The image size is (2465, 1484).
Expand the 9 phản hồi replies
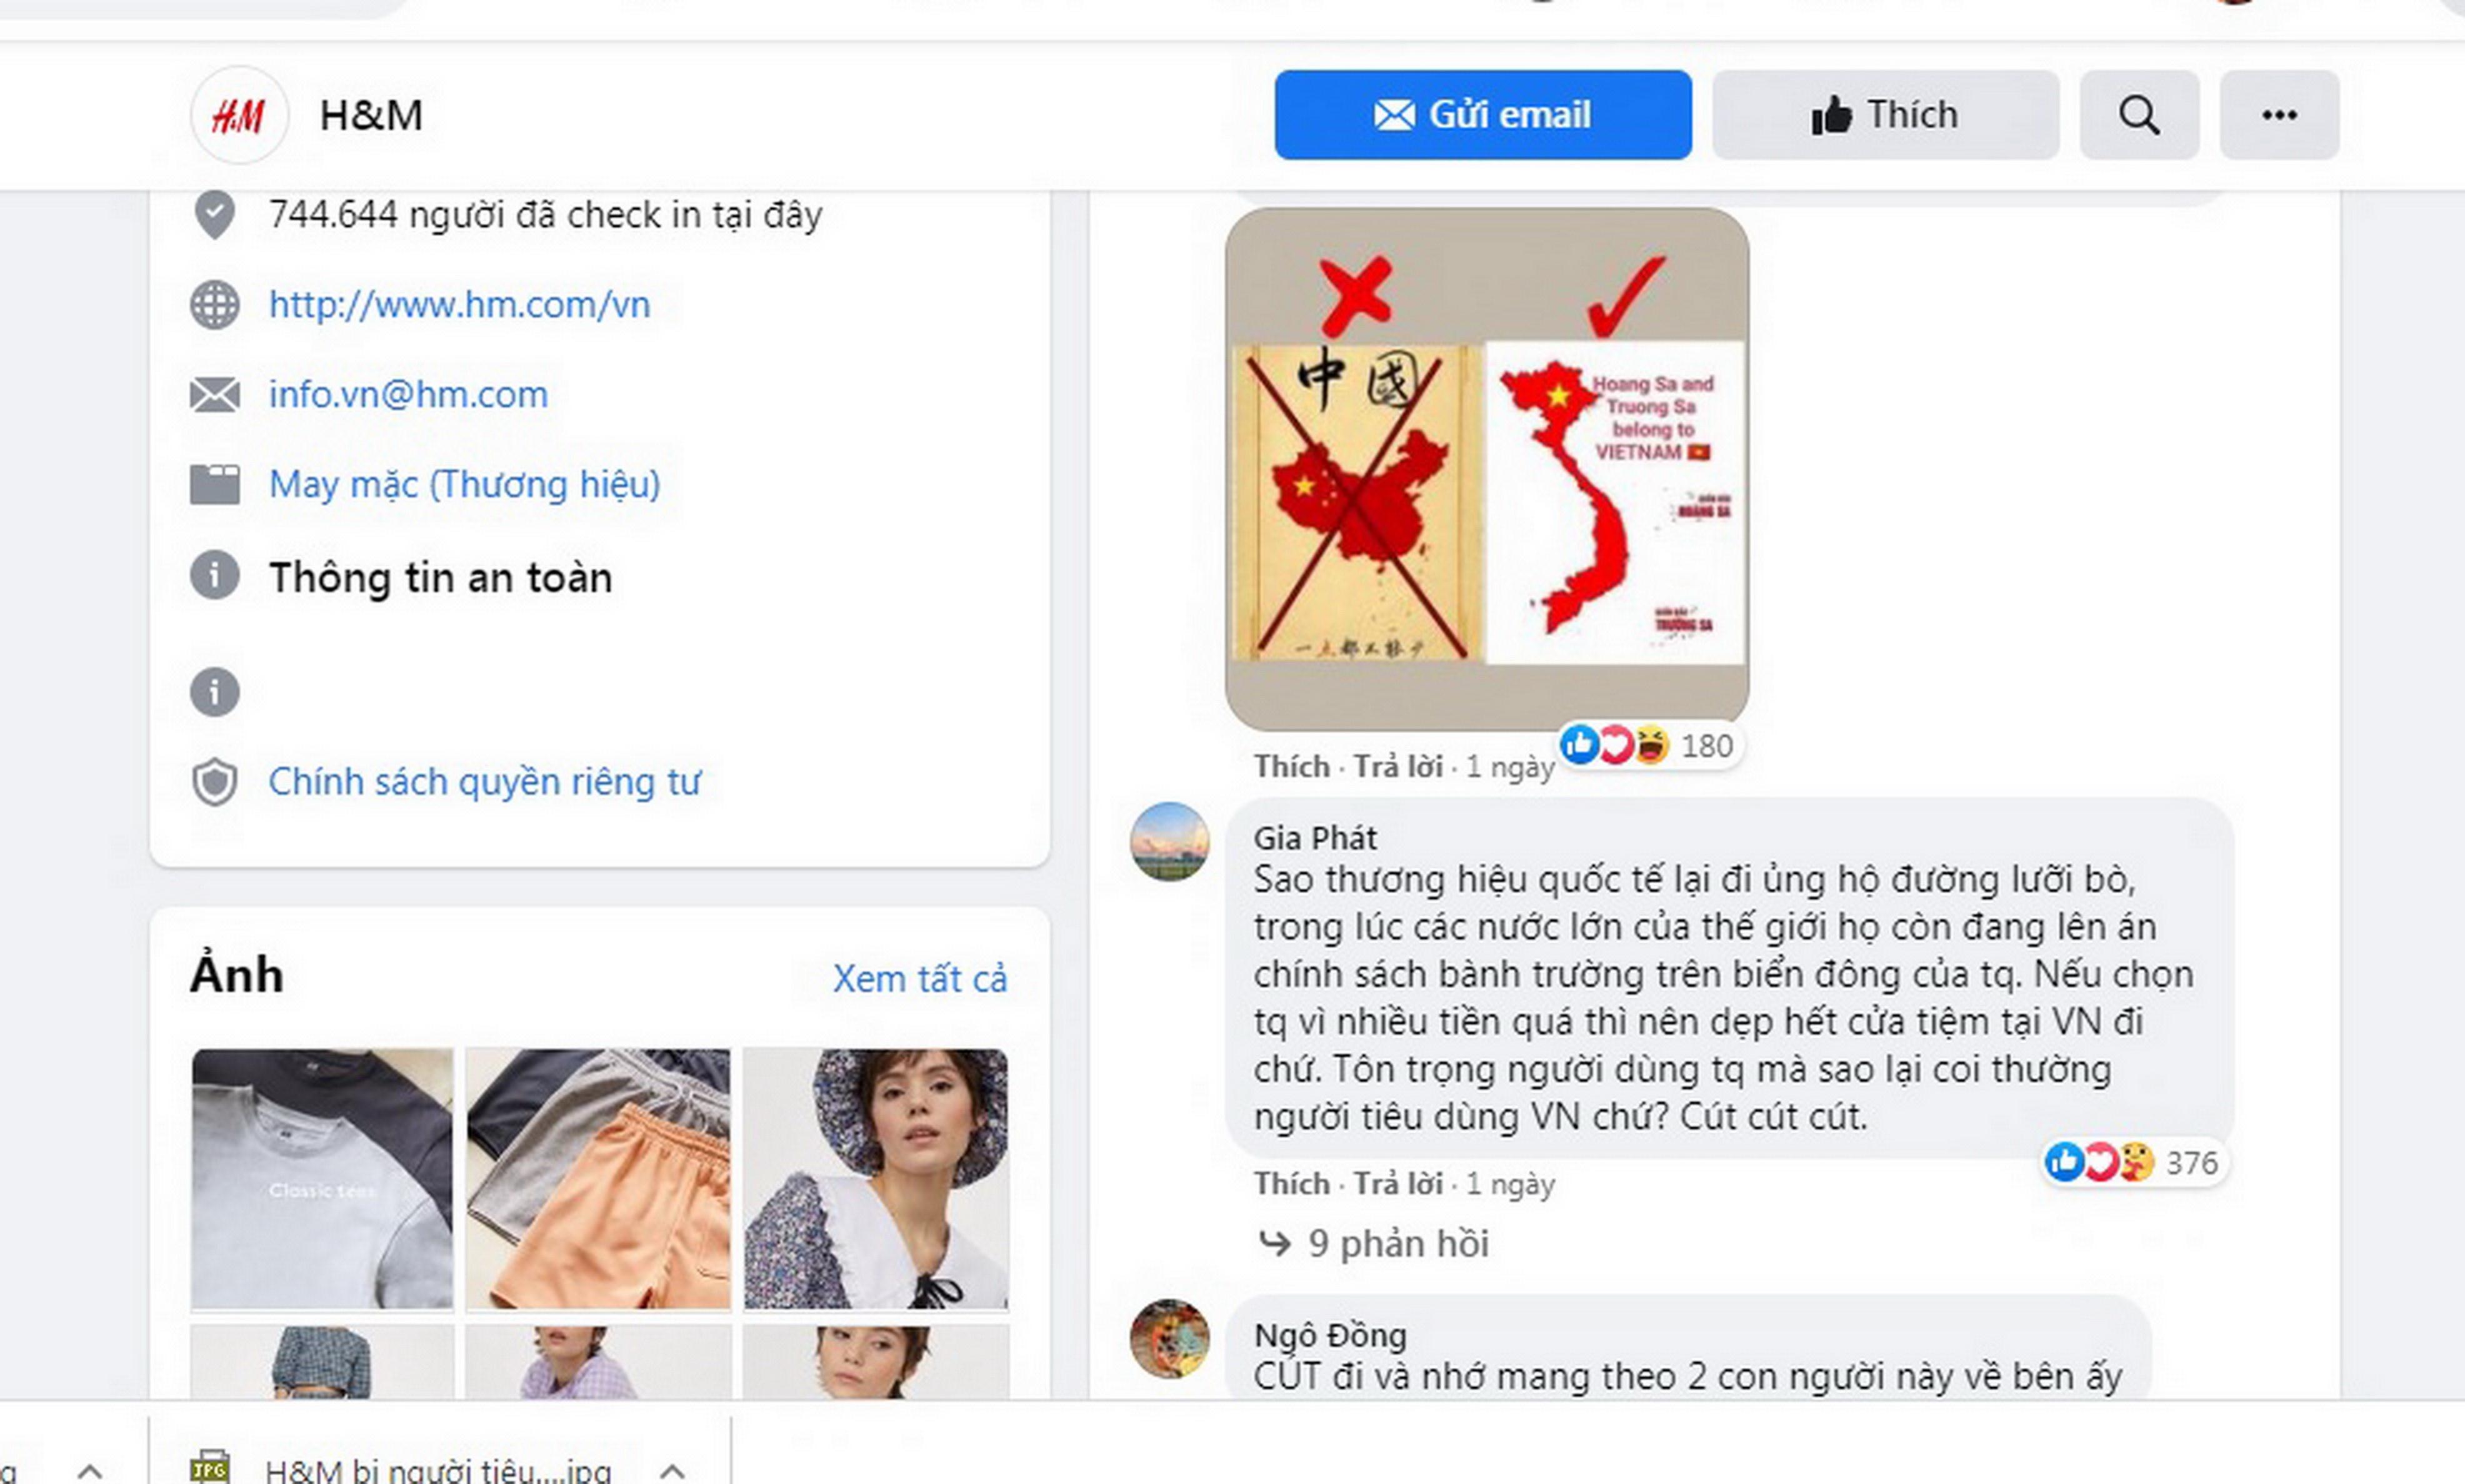click(1397, 1243)
